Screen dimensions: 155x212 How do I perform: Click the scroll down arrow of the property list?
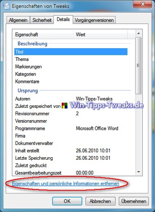139,172
